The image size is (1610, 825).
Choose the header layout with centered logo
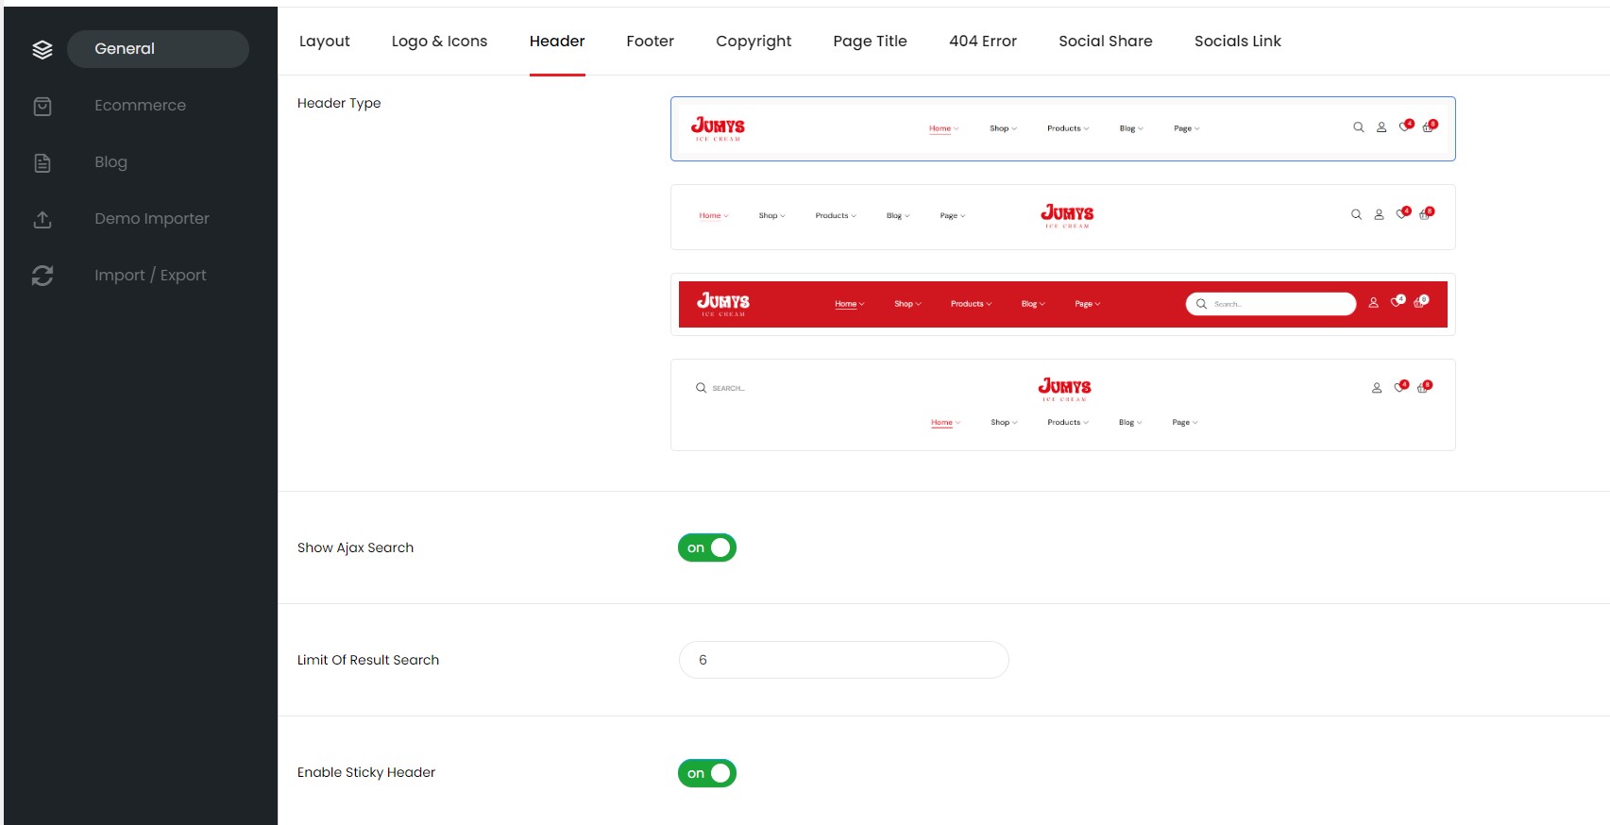(x=1062, y=216)
